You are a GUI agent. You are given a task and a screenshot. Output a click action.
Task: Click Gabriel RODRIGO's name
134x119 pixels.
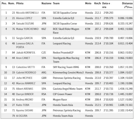26,72
